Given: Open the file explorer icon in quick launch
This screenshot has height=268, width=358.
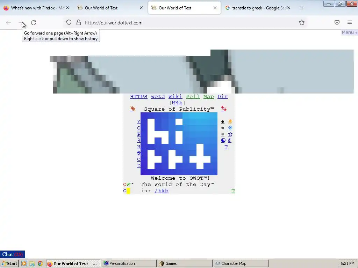Looking at the screenshot, I should pos(32,264).
